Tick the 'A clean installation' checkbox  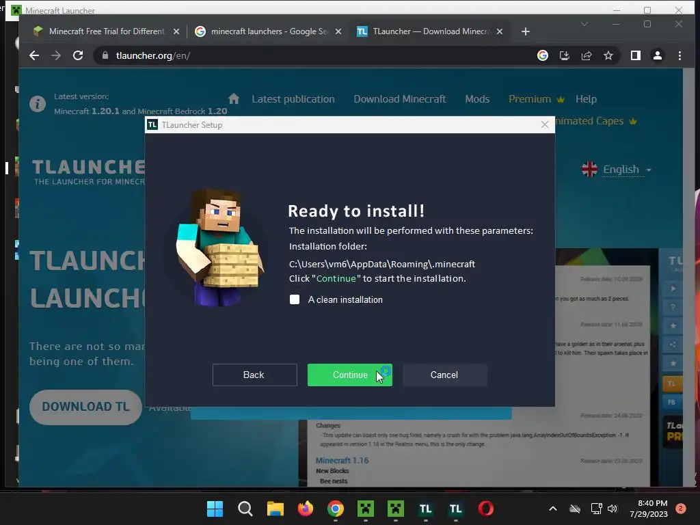coord(295,299)
